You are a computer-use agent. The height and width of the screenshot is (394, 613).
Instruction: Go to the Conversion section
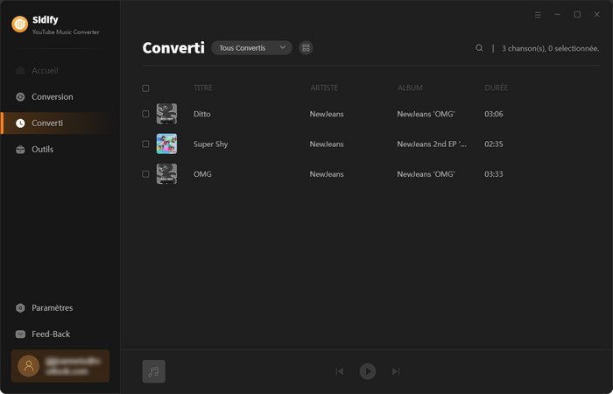(x=52, y=96)
